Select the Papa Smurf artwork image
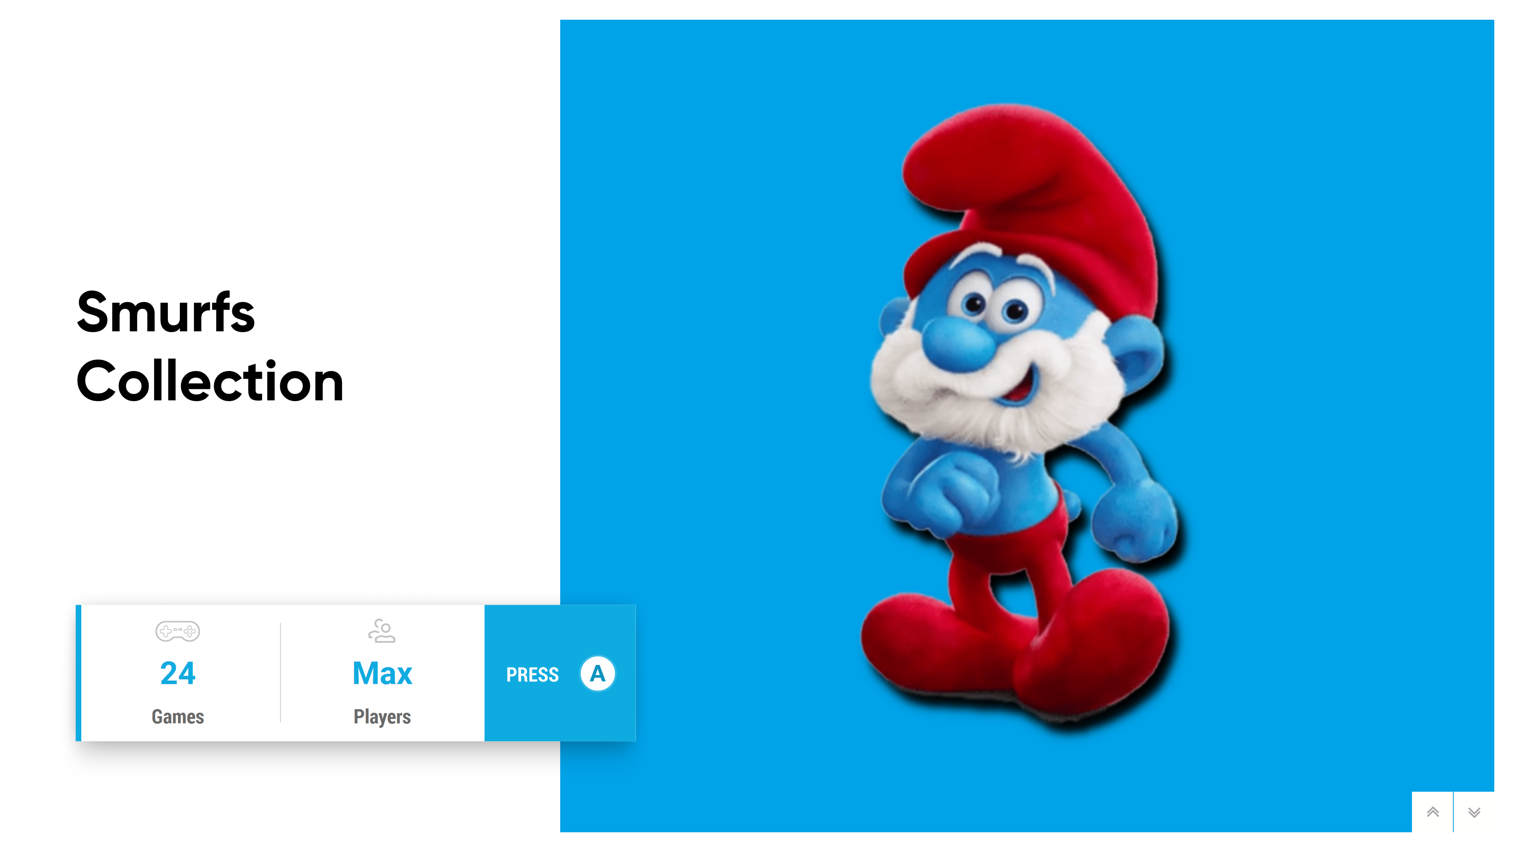Screen dimensions: 1514x852 [x=1027, y=426]
